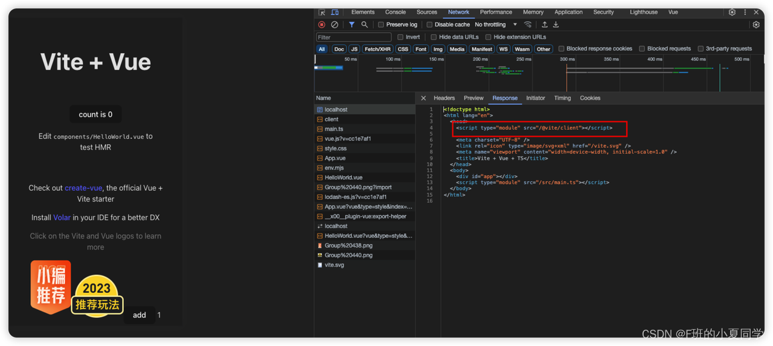Filter requests by Doc type
The width and height of the screenshot is (773, 346).
click(339, 49)
